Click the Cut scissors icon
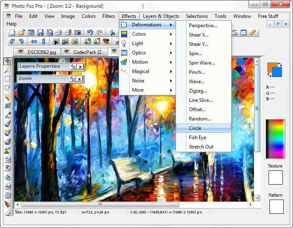 [x=112, y=32]
